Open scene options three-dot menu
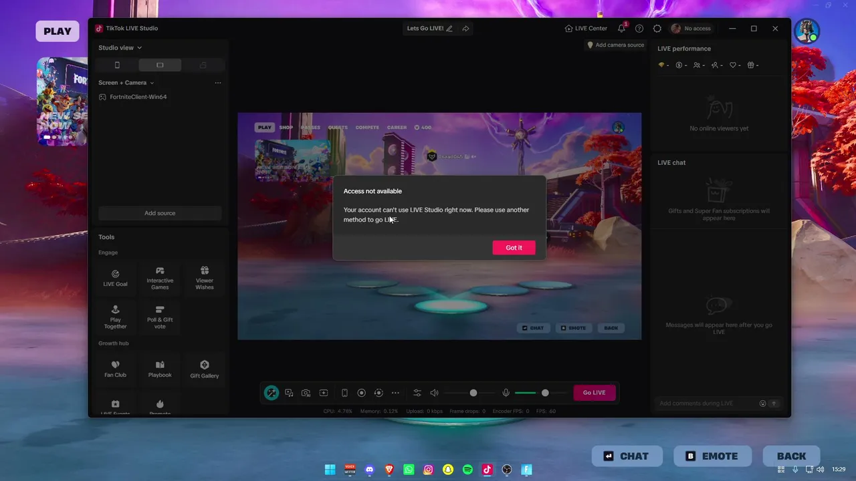Image resolution: width=856 pixels, height=481 pixels. [218, 83]
